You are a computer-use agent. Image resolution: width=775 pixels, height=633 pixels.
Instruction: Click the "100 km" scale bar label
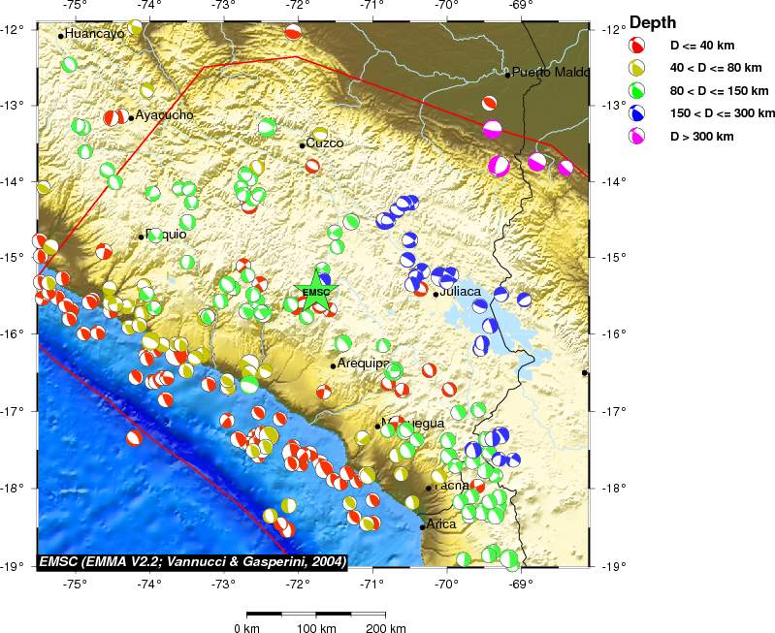tap(314, 627)
